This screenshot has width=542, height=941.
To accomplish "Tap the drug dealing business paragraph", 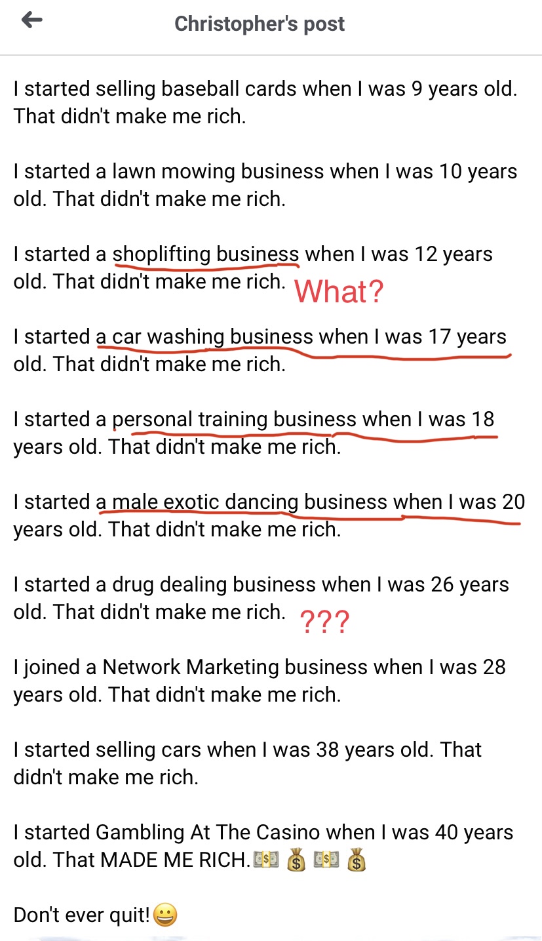I will (x=261, y=598).
